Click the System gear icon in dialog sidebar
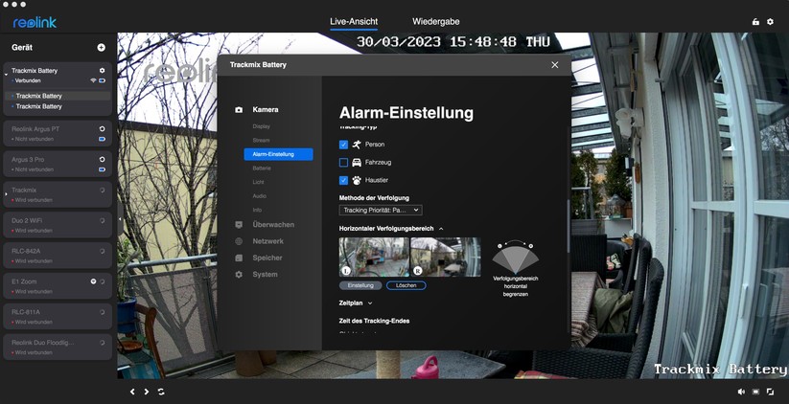The width and height of the screenshot is (789, 404). pos(239,275)
